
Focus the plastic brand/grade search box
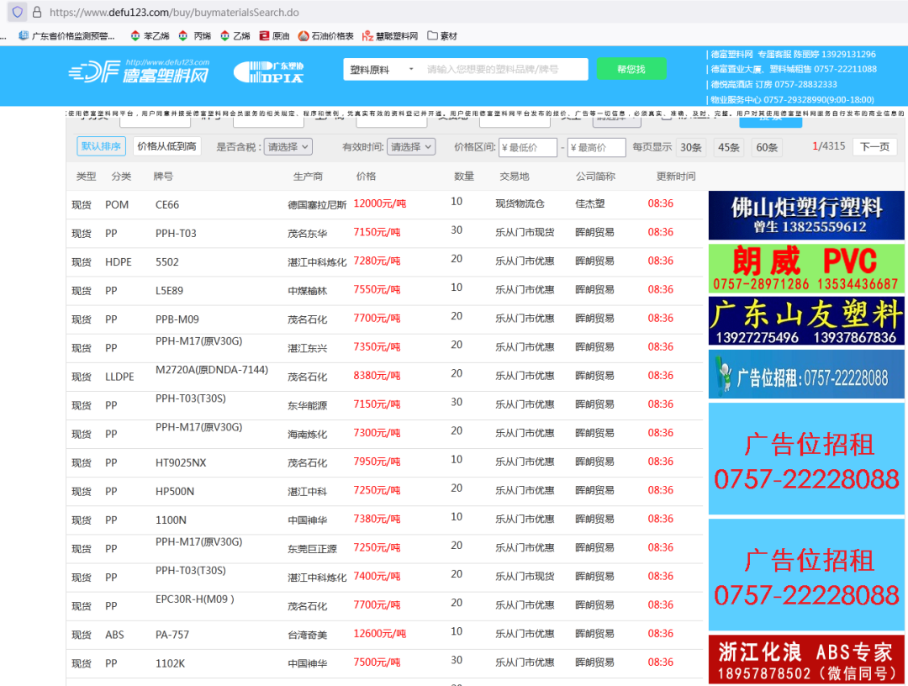tap(504, 70)
